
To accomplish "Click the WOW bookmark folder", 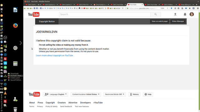I will pyautogui.click(x=117, y=8).
